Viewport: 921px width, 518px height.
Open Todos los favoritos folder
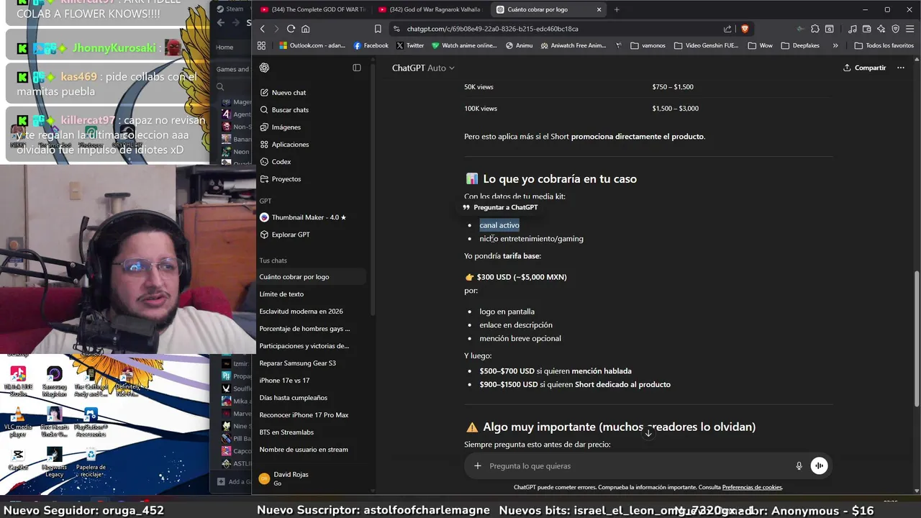coord(884,45)
